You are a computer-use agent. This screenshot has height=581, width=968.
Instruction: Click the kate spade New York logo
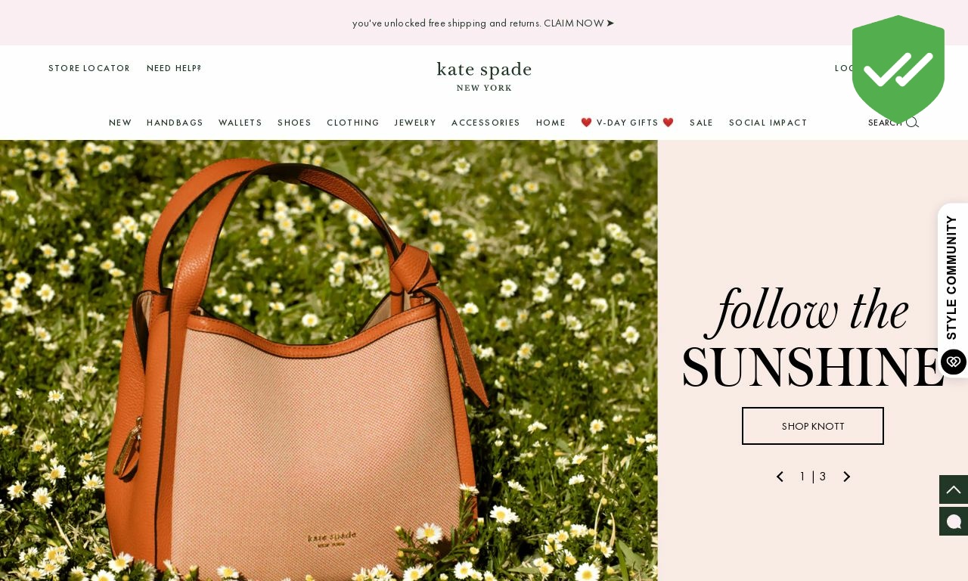tap(484, 76)
